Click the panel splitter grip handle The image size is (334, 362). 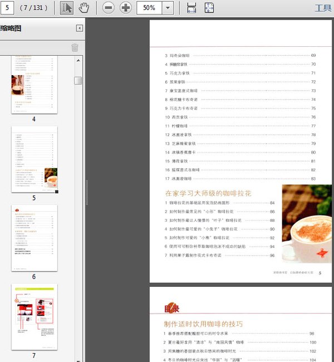87,192
